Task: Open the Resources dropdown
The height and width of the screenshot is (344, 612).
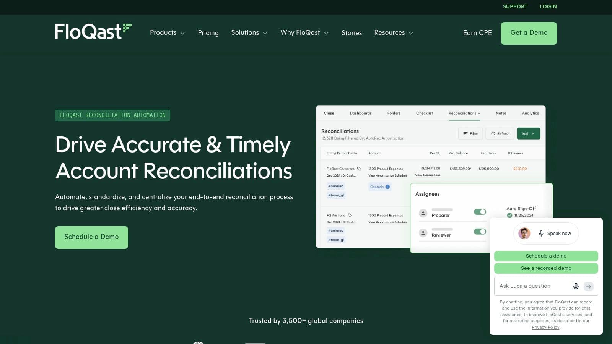Action: (x=394, y=33)
